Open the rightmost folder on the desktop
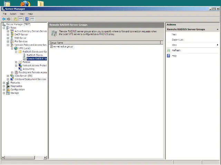Viewport: 221px width, 165px height. click(41, 3)
